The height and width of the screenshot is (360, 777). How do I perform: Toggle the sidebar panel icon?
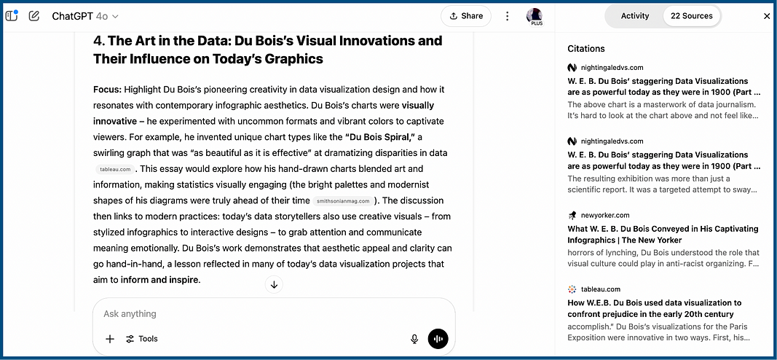point(12,16)
